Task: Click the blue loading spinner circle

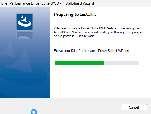Action: coord(34,112)
